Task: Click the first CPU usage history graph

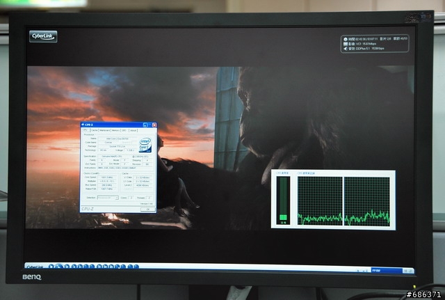Action: tap(320, 201)
